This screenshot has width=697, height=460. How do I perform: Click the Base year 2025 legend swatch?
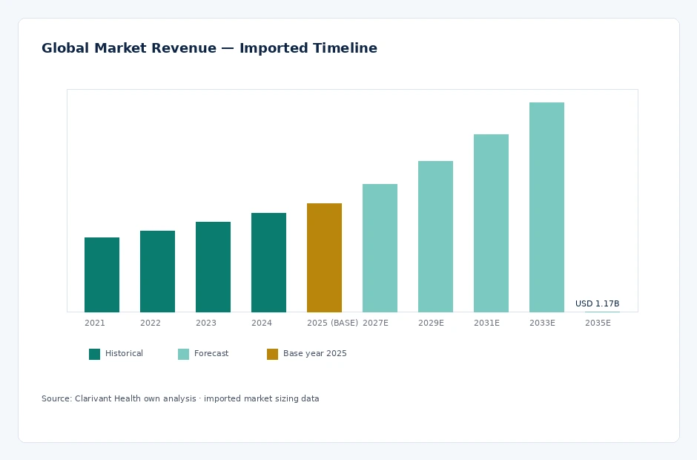click(272, 354)
